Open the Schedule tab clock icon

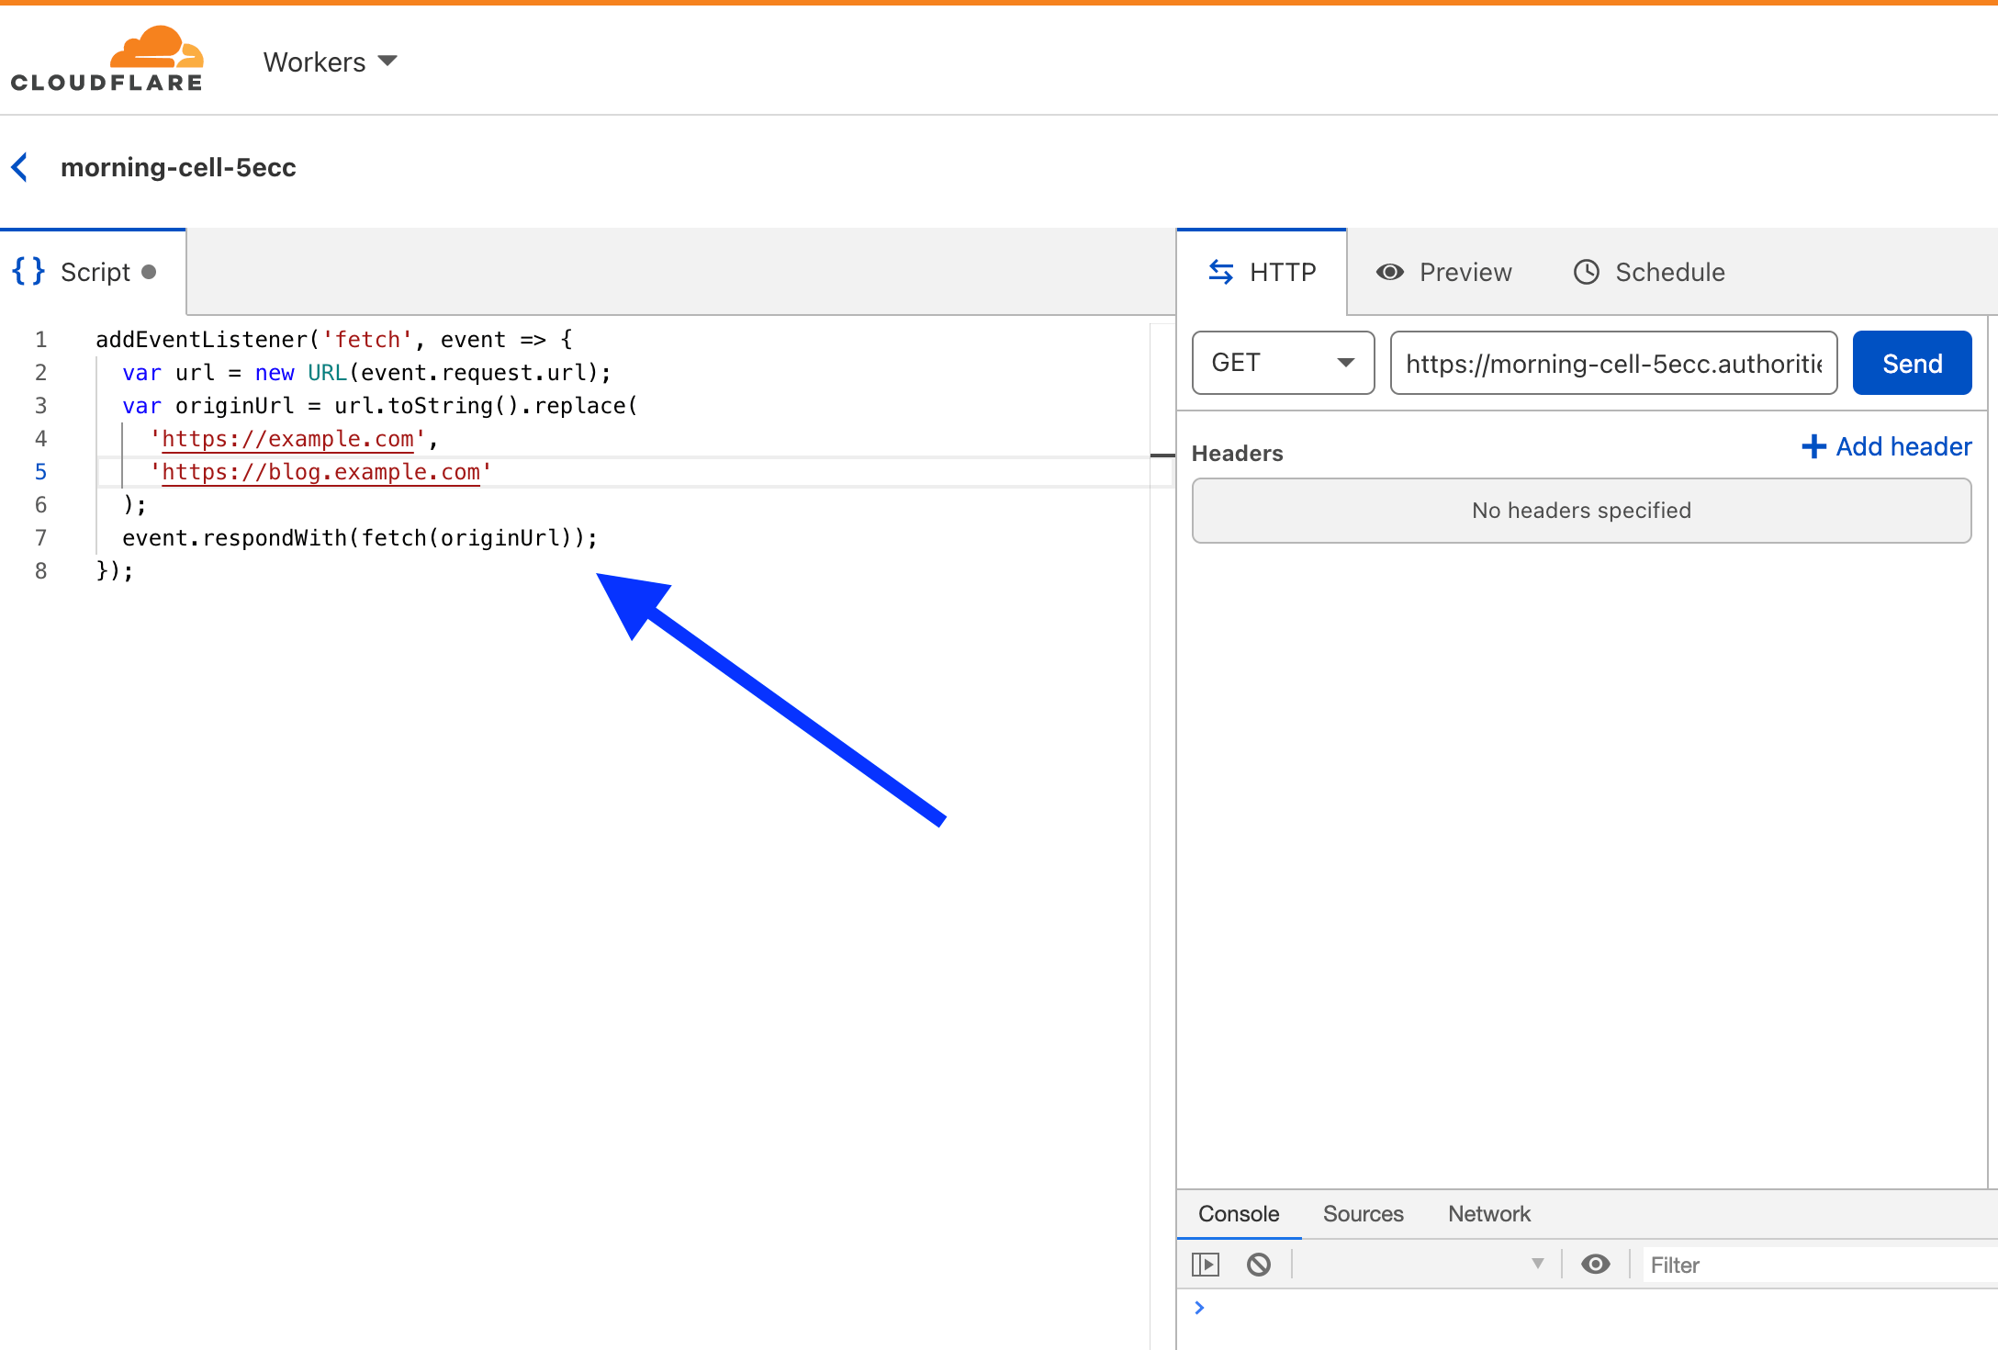coord(1587,272)
